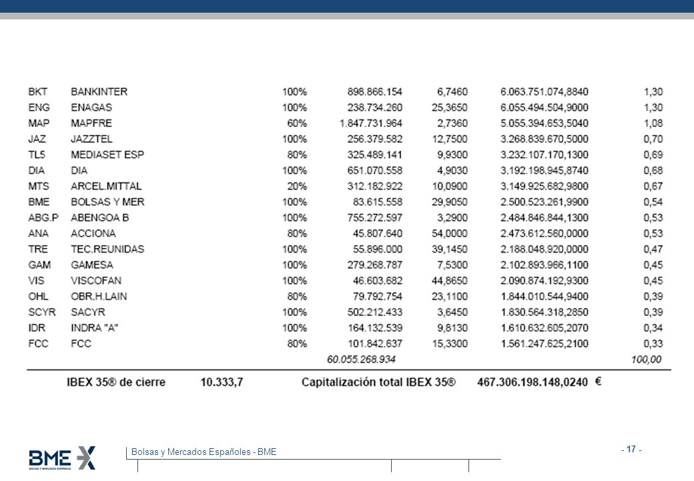Select ticker BKT

click(x=37, y=92)
